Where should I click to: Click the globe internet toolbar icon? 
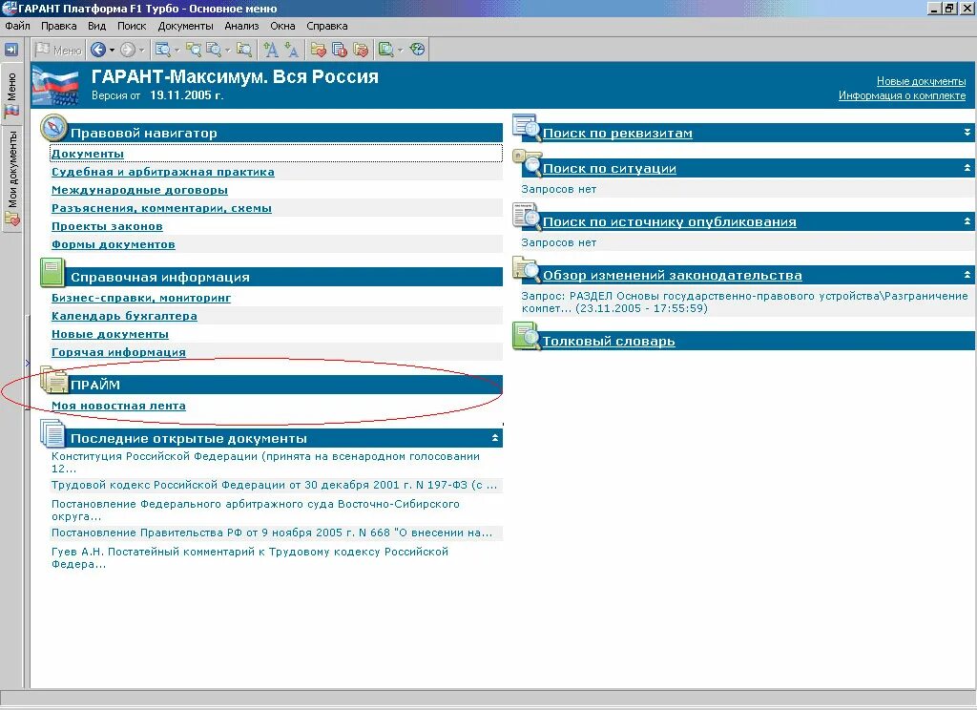(418, 50)
